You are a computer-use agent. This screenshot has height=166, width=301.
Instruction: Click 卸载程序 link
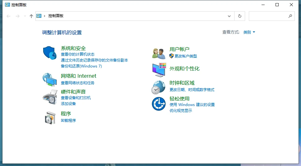click(x=68, y=121)
